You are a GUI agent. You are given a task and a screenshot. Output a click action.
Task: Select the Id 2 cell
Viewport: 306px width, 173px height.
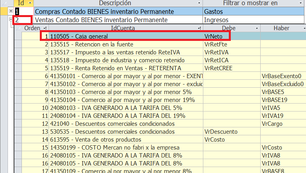[x=24, y=20]
